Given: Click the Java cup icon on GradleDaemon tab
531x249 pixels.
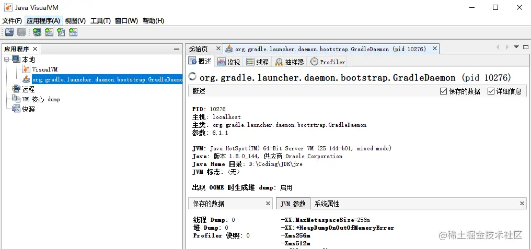Looking at the screenshot, I should pyautogui.click(x=229, y=49).
